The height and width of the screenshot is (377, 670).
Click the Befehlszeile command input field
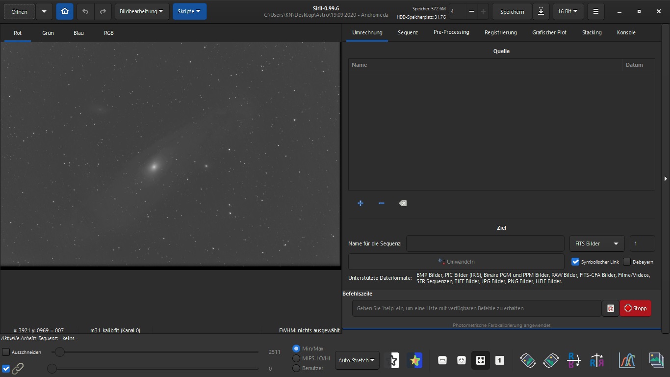(x=477, y=308)
